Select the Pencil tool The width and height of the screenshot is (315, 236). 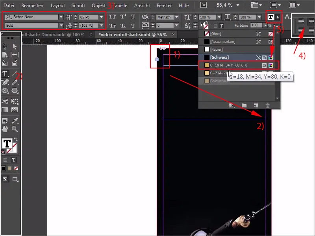(x=15, y=82)
